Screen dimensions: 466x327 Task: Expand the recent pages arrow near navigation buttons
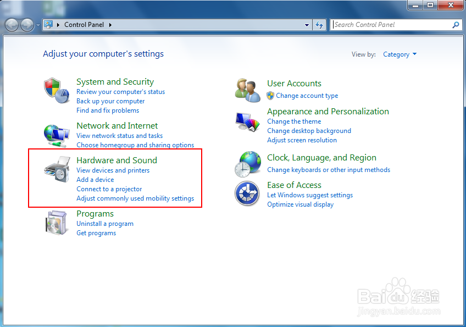coord(38,25)
